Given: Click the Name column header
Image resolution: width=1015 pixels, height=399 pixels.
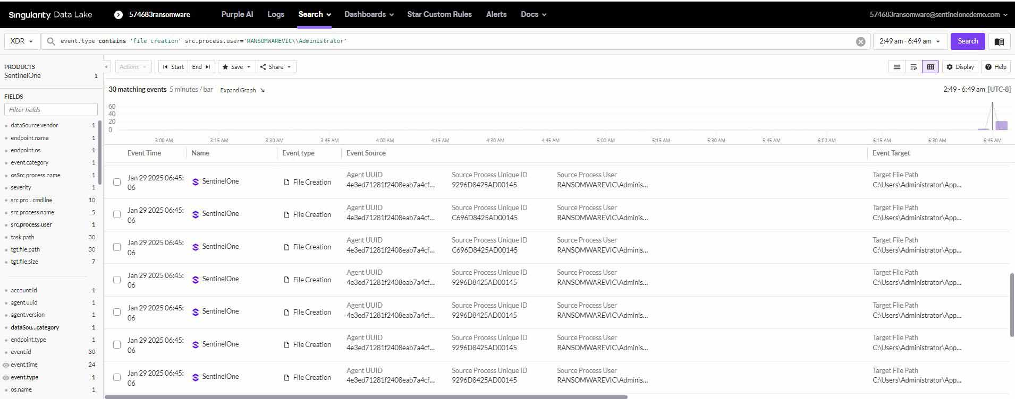Looking at the screenshot, I should [x=200, y=153].
